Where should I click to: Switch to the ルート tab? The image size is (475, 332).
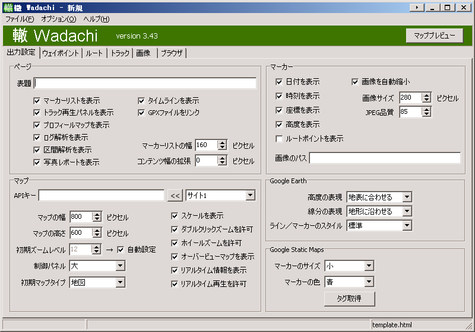tap(94, 53)
